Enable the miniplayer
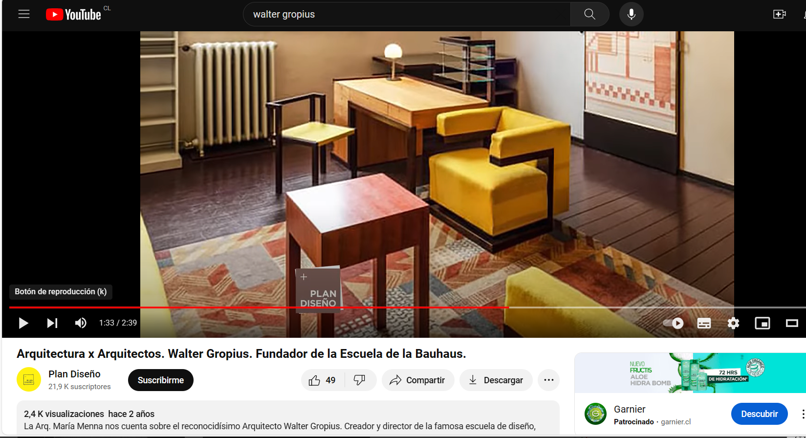806x438 pixels. point(762,323)
